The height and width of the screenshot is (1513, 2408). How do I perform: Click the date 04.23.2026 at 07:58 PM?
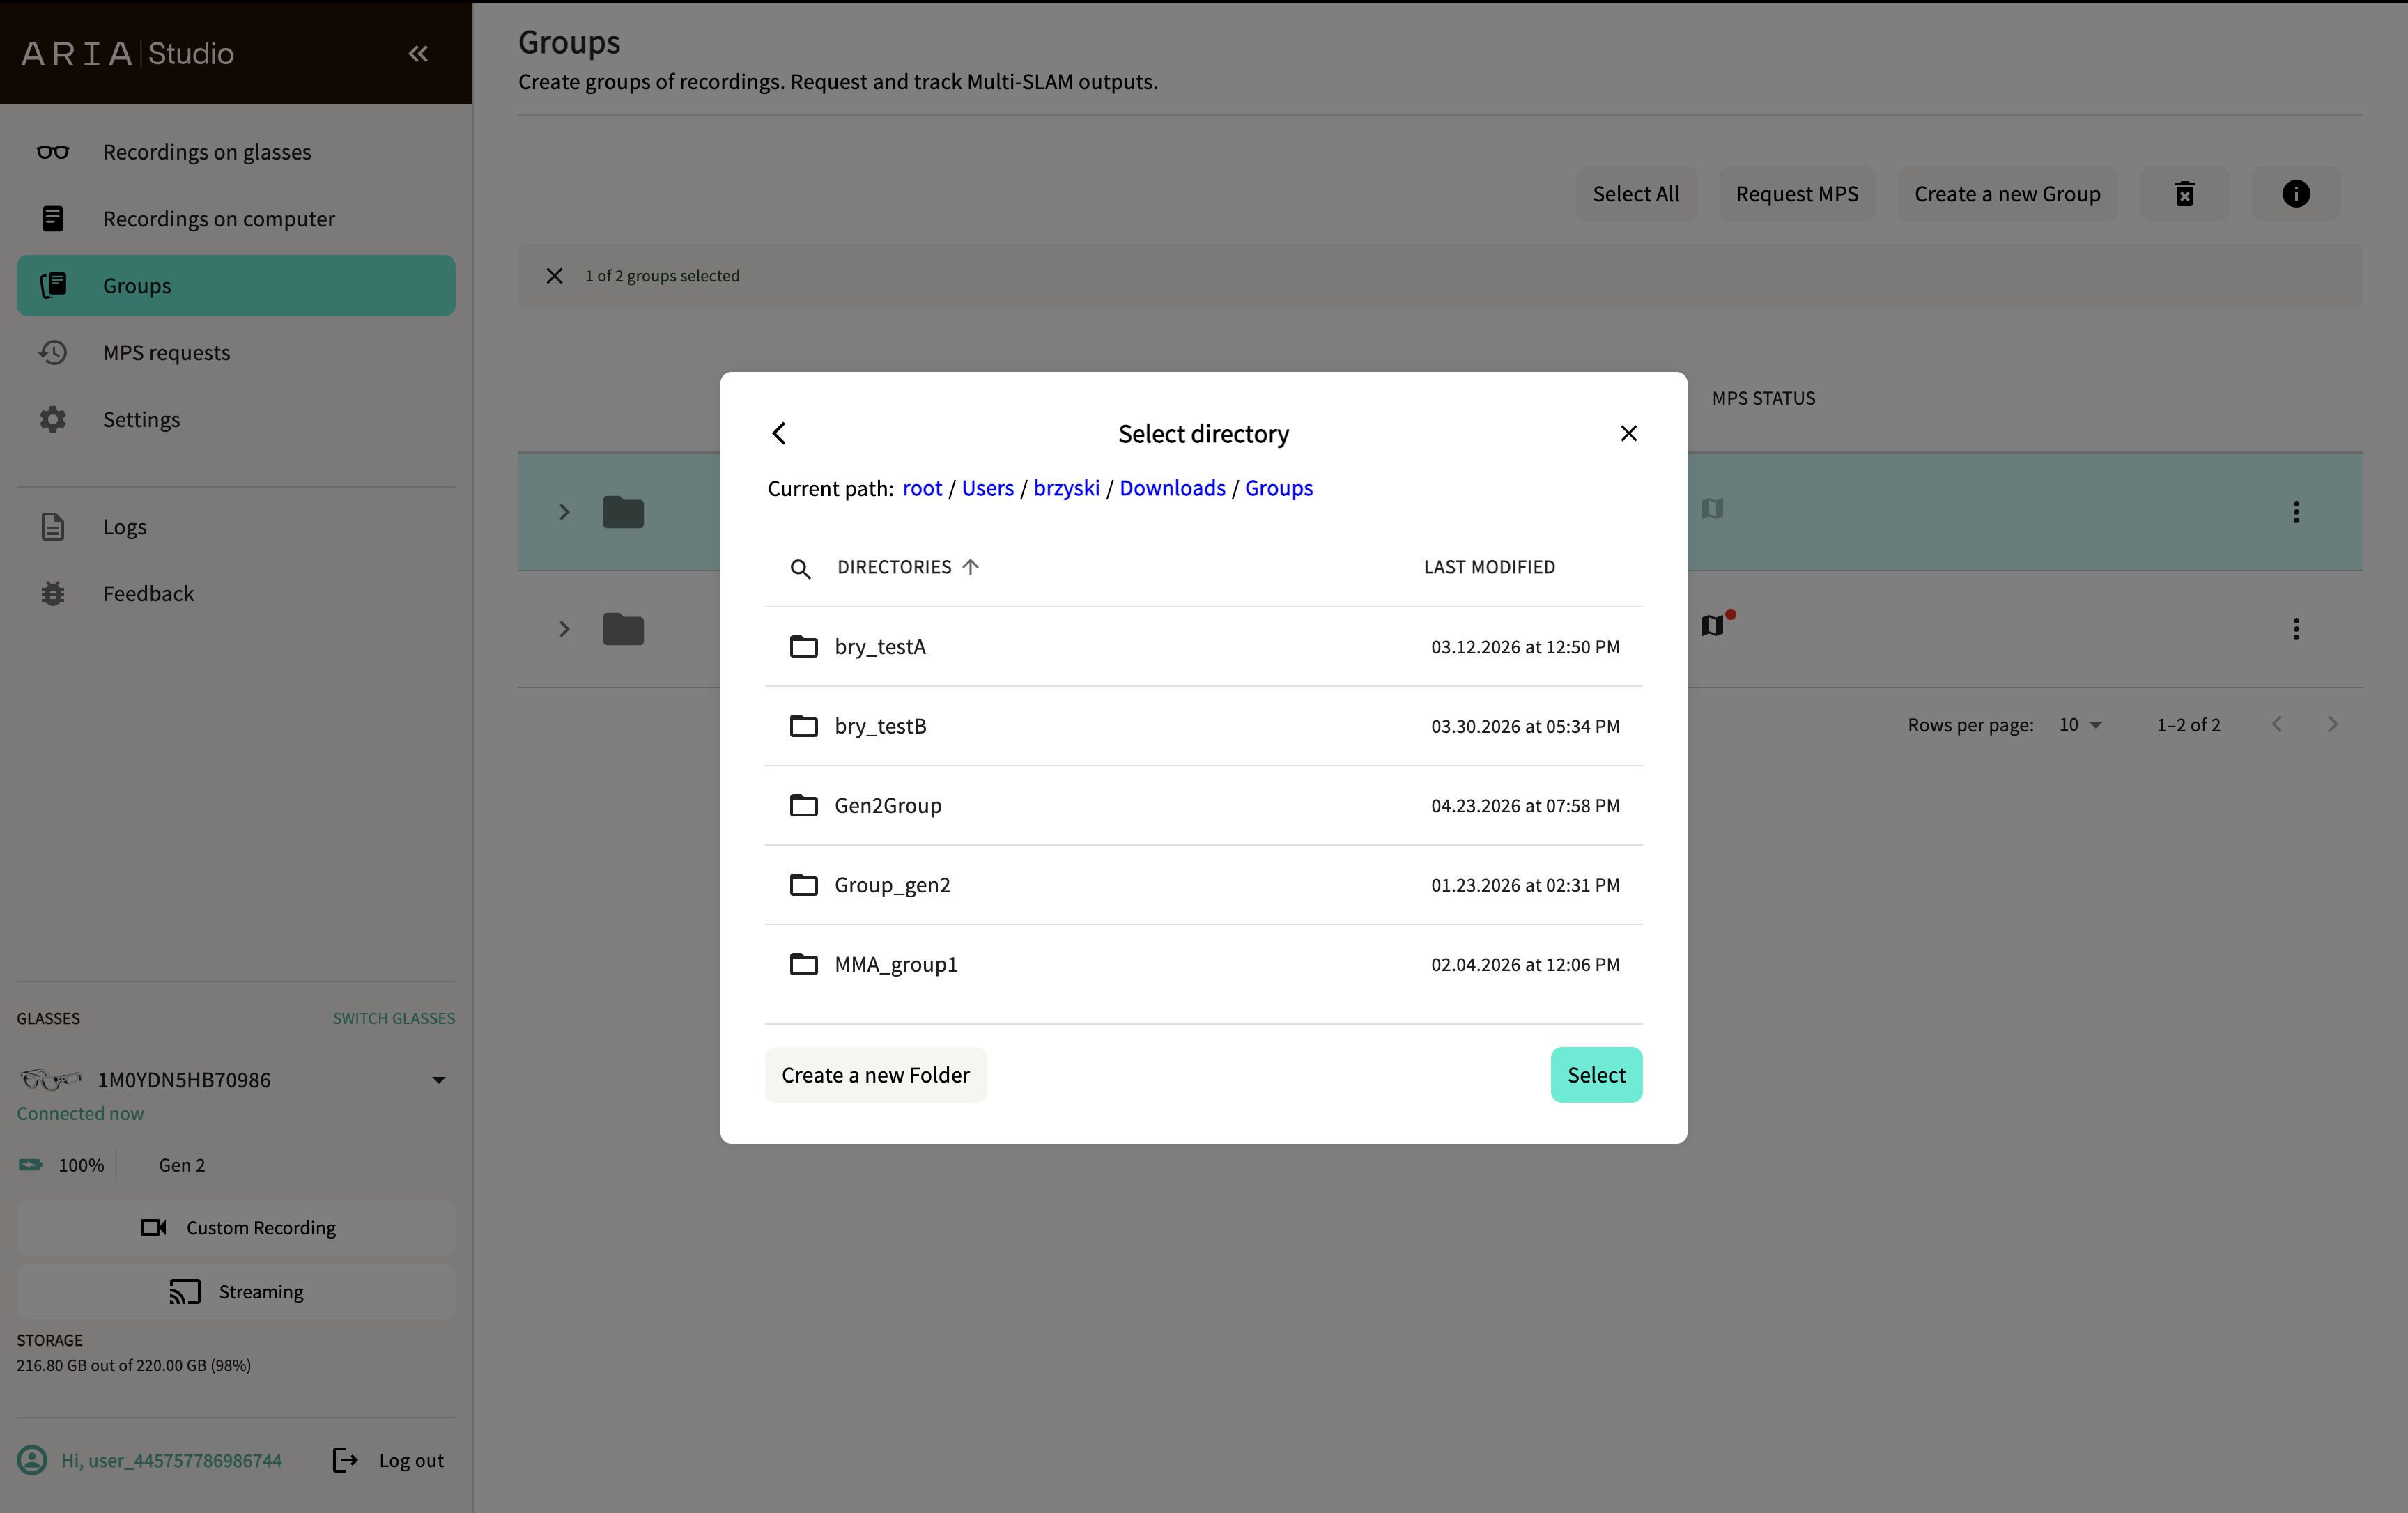point(1525,806)
